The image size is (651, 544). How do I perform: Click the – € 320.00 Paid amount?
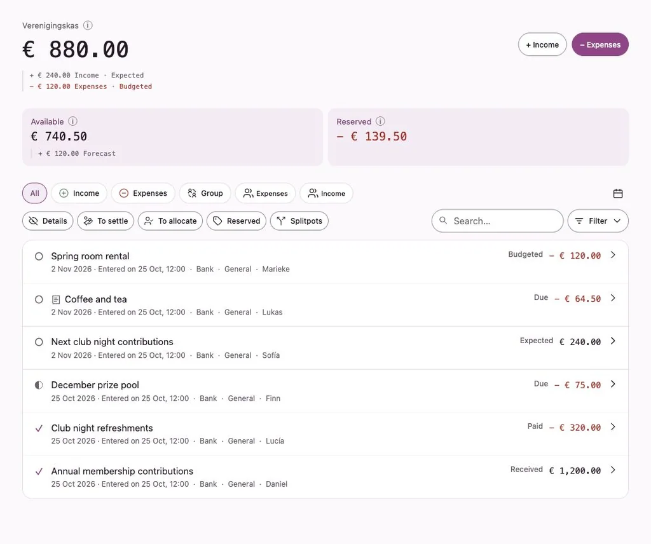click(575, 428)
